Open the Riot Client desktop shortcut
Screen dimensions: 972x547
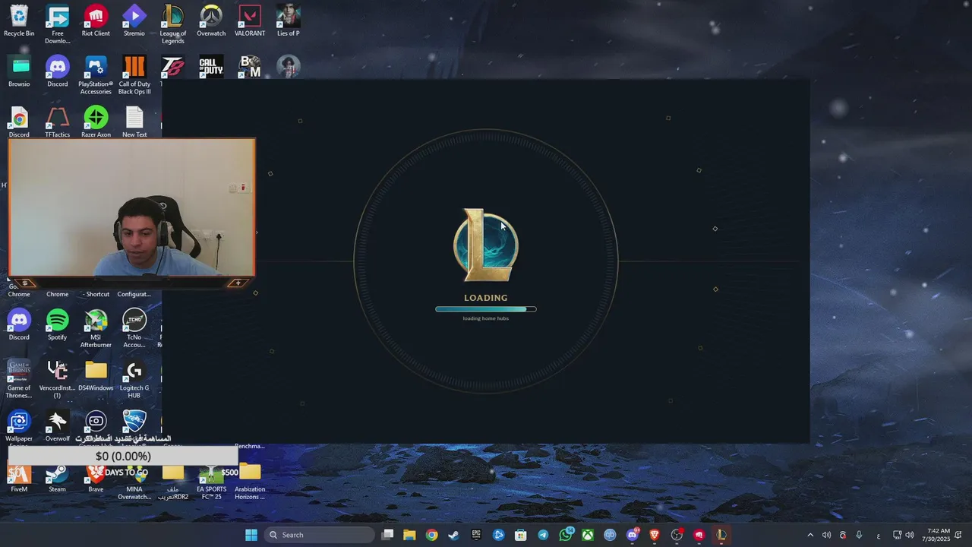tap(96, 21)
